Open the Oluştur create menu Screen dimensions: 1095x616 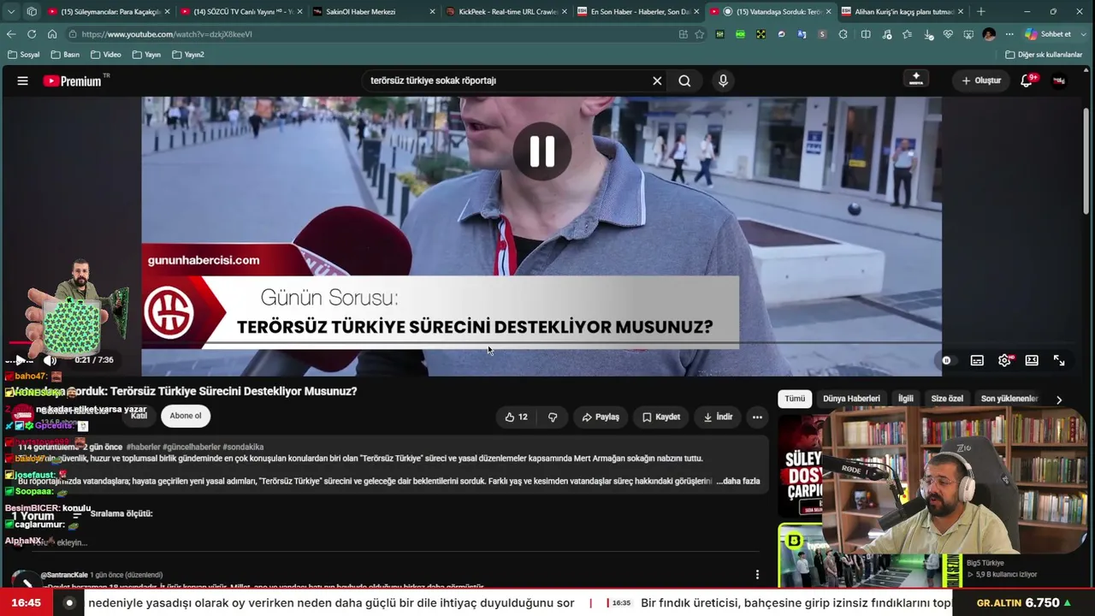980,80
